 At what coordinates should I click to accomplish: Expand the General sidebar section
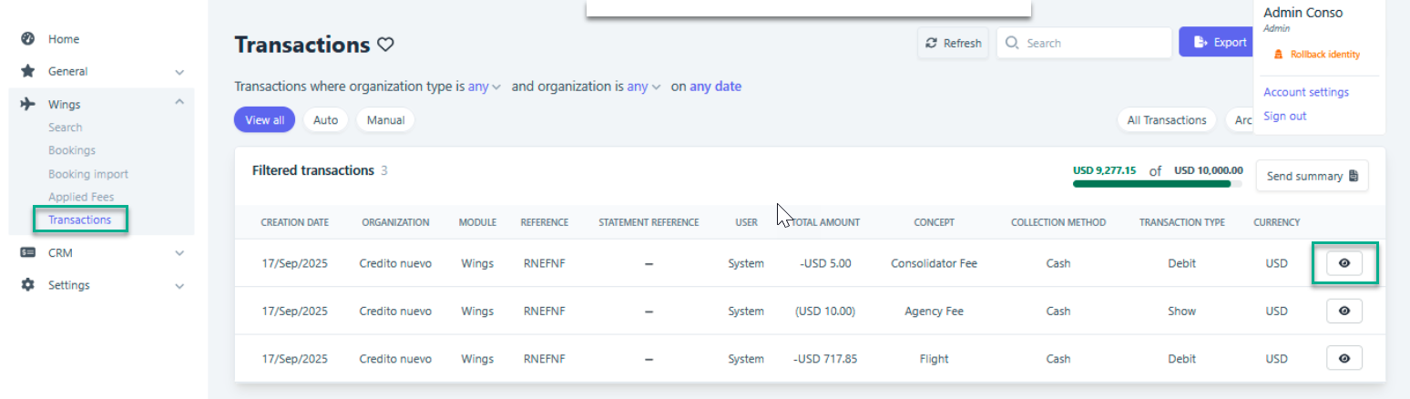pyautogui.click(x=179, y=72)
